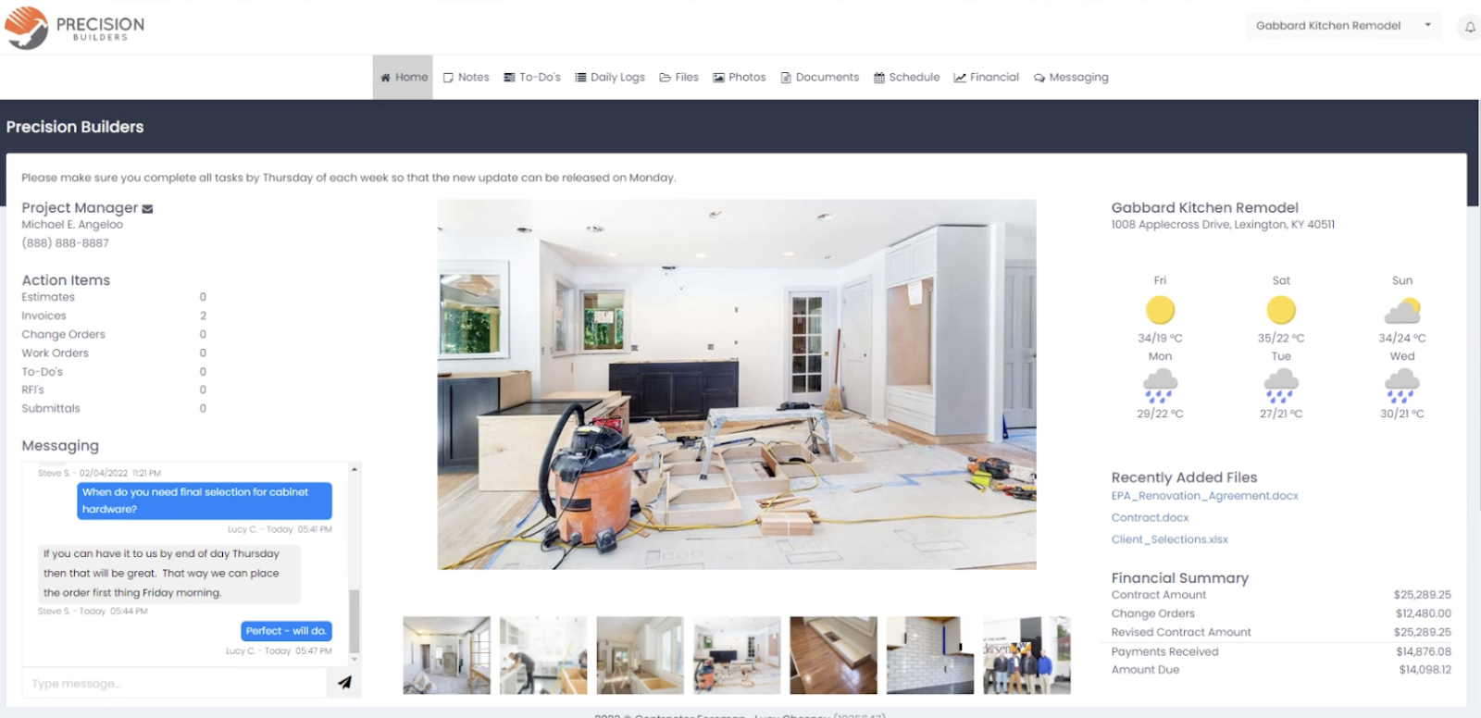Image resolution: width=1481 pixels, height=718 pixels.
Task: Open the Schedule tab
Action: (x=907, y=77)
